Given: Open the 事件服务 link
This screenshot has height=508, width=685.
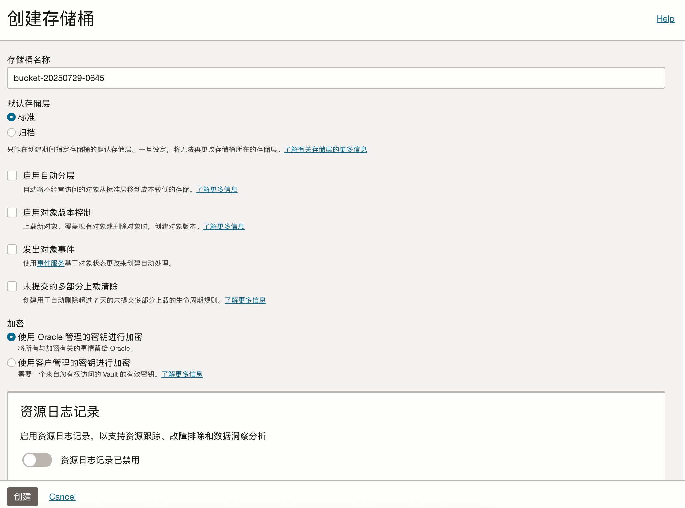Looking at the screenshot, I should coord(50,263).
